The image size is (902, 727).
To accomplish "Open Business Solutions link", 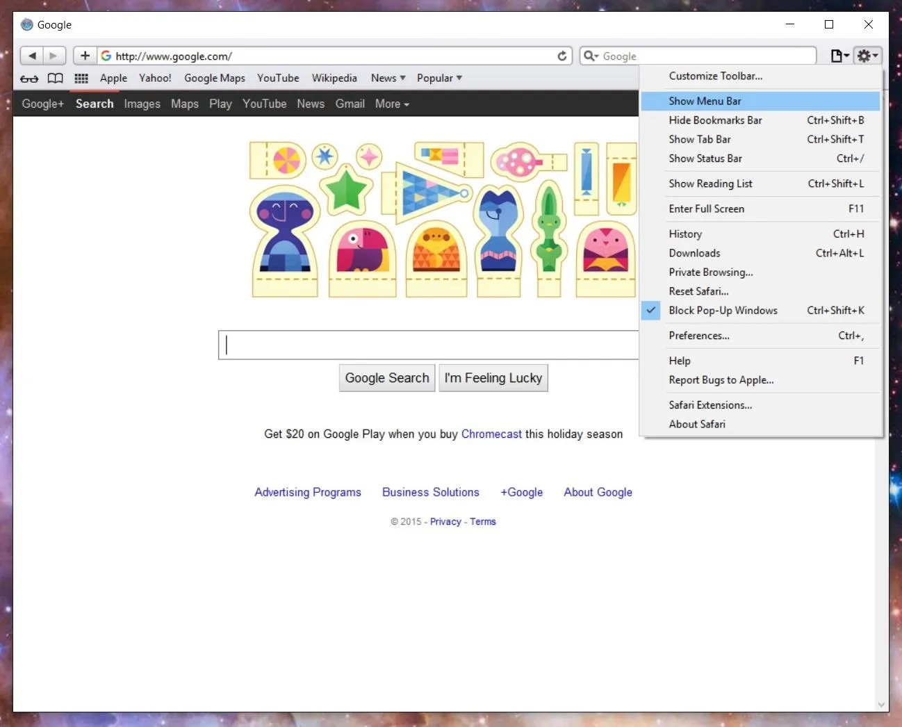I will [x=431, y=492].
